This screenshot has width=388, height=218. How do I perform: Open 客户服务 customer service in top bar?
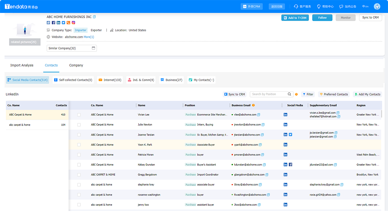coord(302,6)
